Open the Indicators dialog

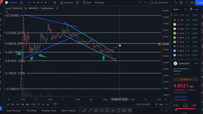point(67,3)
